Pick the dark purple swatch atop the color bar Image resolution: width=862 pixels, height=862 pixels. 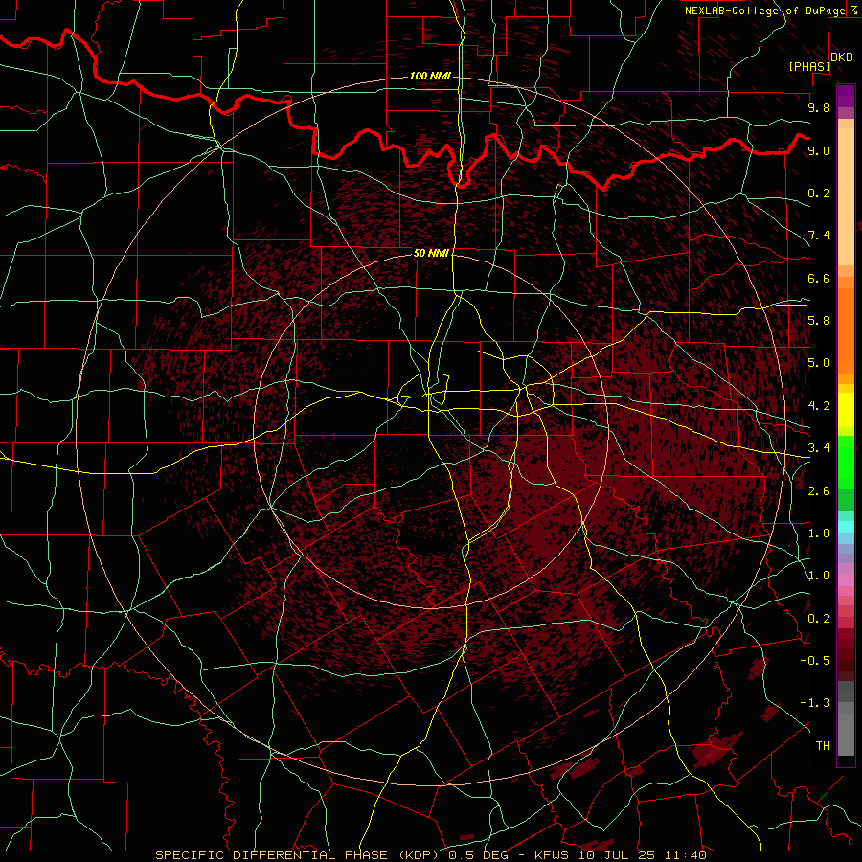click(846, 96)
